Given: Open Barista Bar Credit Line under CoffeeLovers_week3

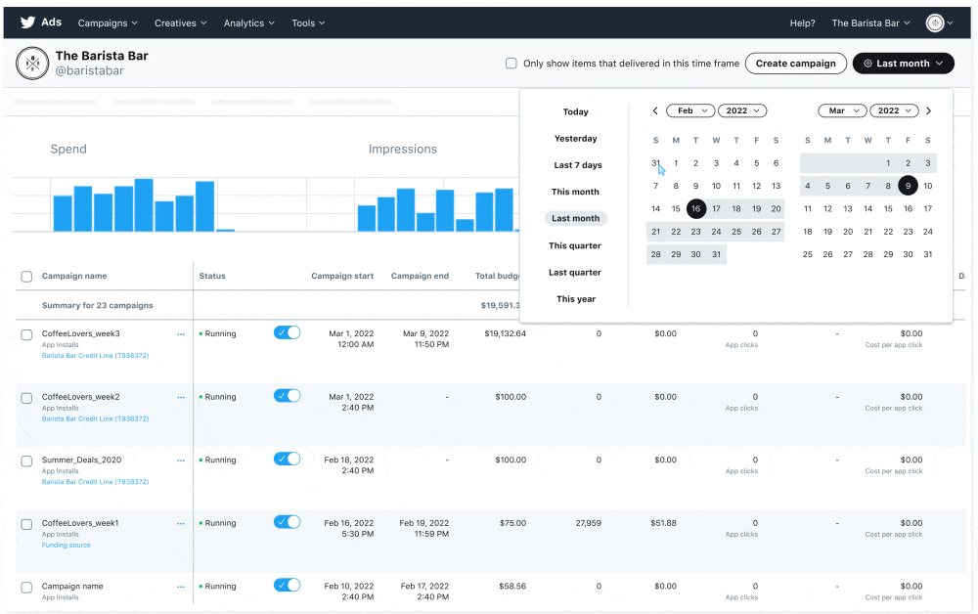Looking at the screenshot, I should 96,355.
